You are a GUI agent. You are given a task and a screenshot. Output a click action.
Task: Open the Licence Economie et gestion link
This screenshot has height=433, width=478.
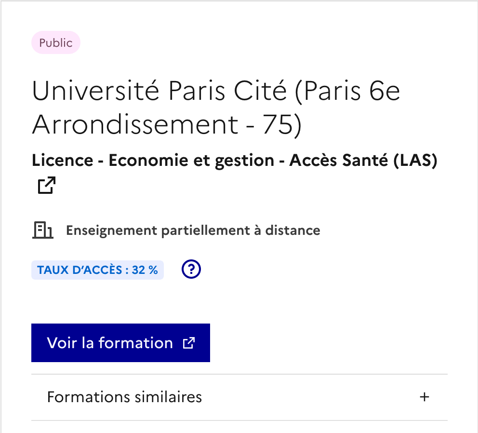tap(234, 161)
